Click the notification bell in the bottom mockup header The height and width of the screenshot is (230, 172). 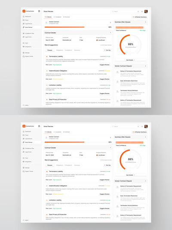pyautogui.click(x=142, y=127)
